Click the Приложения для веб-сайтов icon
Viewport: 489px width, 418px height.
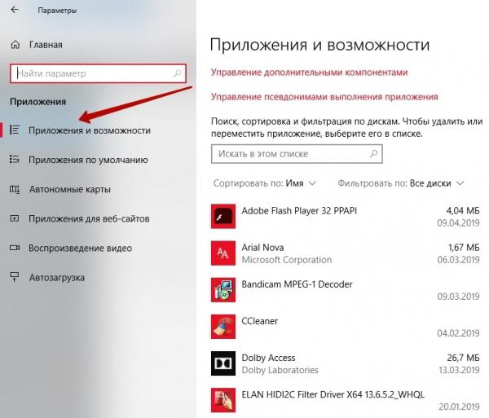15,218
